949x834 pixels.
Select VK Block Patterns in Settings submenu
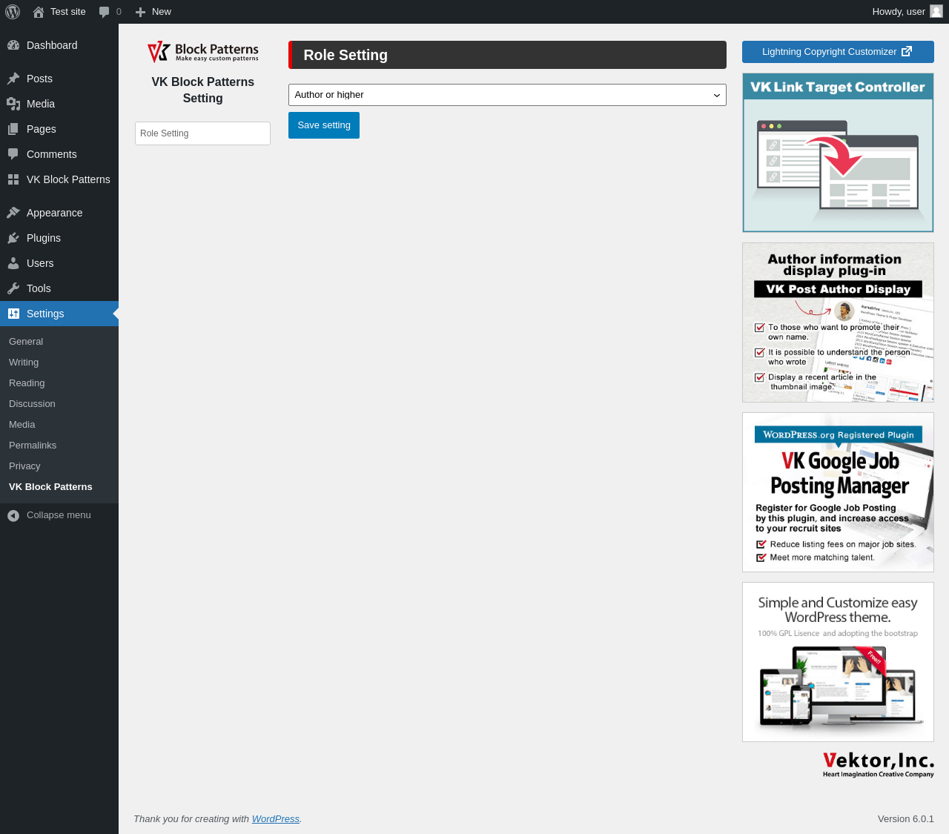(x=50, y=487)
